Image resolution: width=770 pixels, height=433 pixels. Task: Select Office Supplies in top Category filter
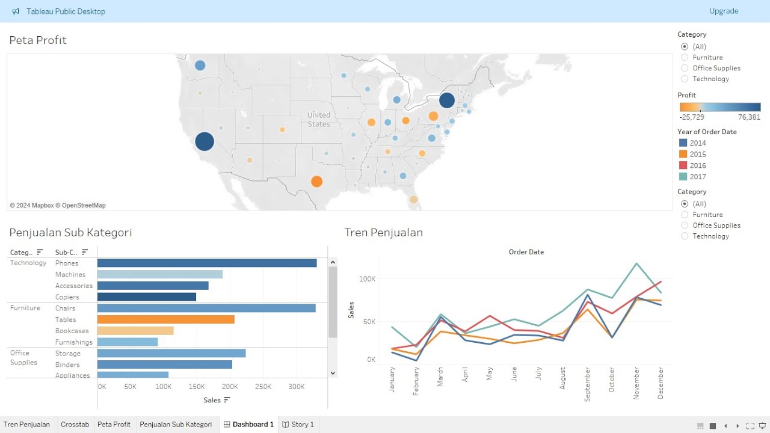685,68
